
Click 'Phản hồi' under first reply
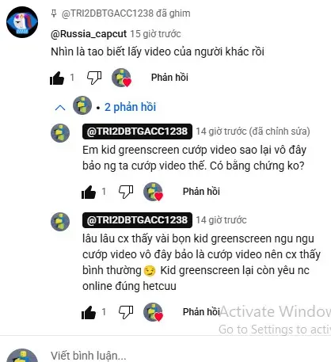tap(201, 192)
